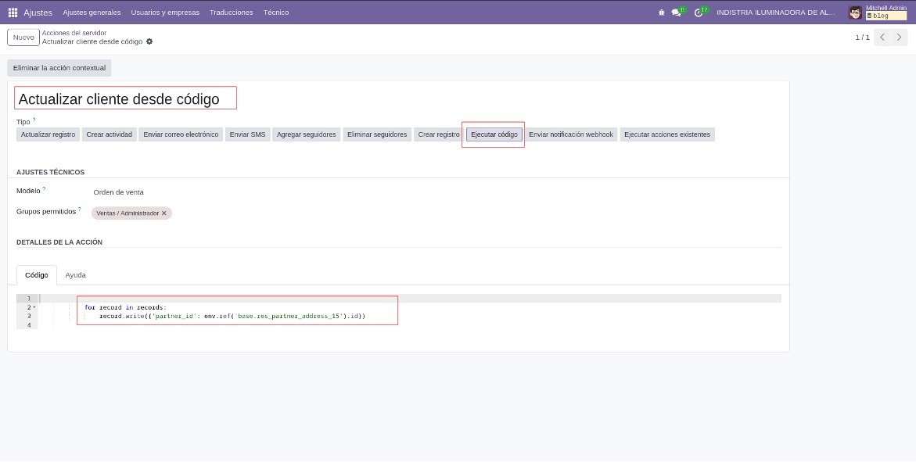Open the Usuarios y empresas menu
916x462 pixels.
(165, 13)
